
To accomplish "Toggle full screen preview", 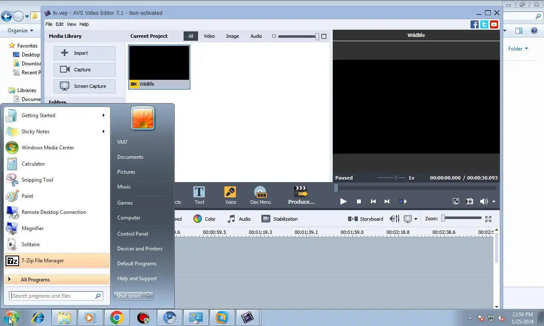I will [x=456, y=202].
